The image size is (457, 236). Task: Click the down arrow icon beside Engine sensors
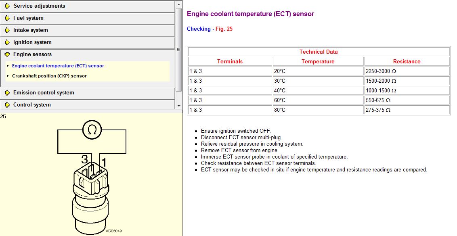(7, 54)
